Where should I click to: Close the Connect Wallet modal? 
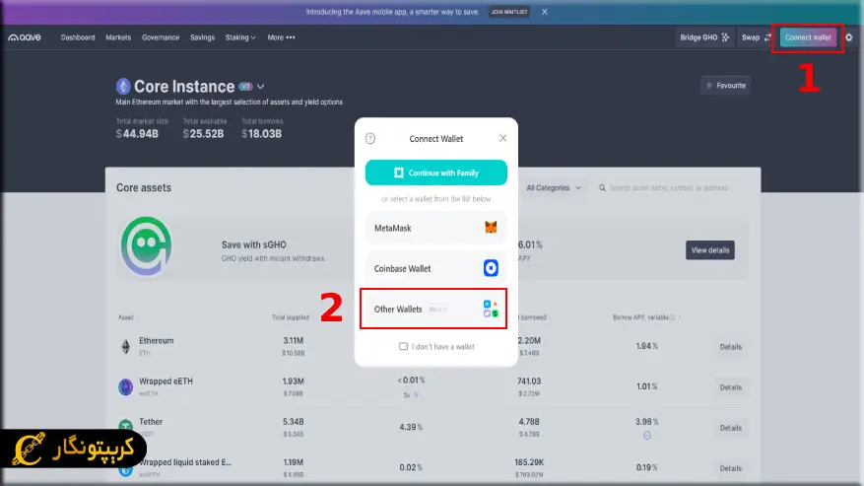point(502,139)
